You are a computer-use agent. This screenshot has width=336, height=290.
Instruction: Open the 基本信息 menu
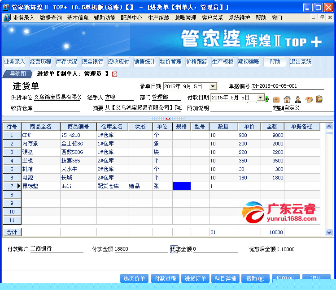pyautogui.click(x=78, y=18)
